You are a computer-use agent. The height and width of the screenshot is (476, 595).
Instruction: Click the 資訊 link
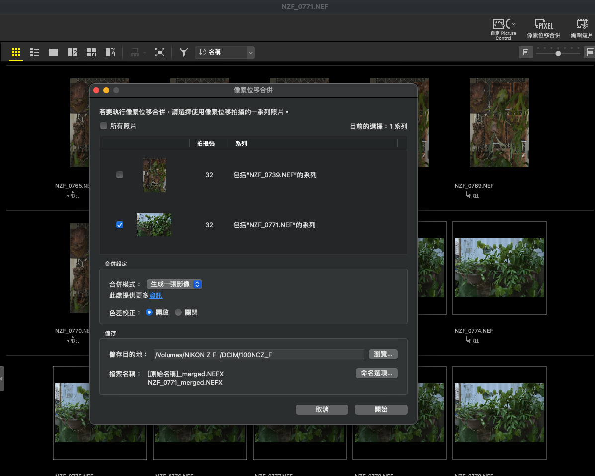pyautogui.click(x=156, y=296)
